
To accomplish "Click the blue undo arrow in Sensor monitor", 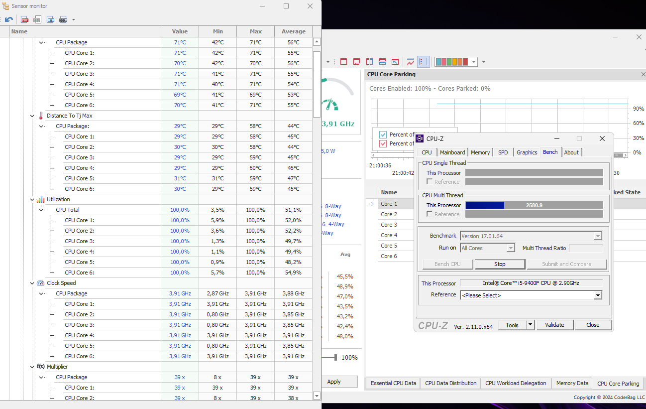I will [9, 19].
